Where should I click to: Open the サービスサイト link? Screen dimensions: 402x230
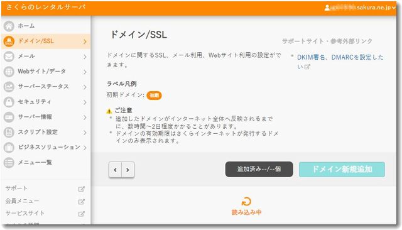pyautogui.click(x=25, y=213)
